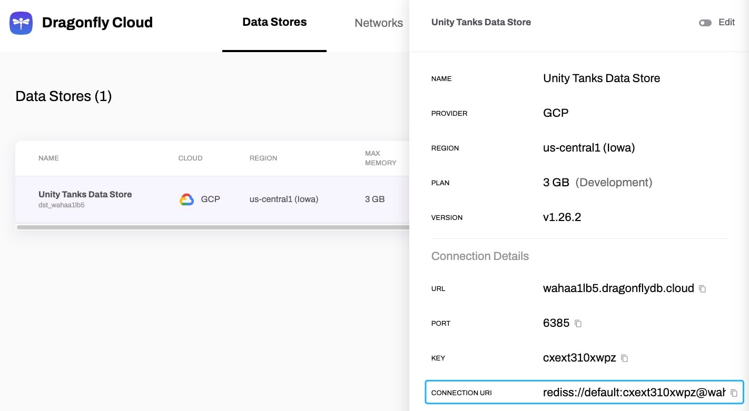Click the provider value GCP in panel
The image size is (749, 411).
click(x=556, y=113)
